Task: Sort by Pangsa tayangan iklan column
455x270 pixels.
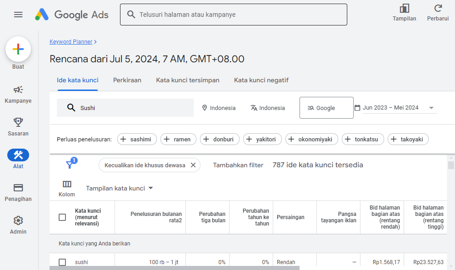Action: [338, 217]
